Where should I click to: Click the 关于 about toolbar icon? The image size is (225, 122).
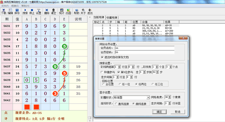tap(83, 12)
